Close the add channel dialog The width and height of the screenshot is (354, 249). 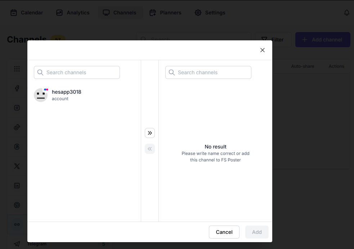(x=263, y=50)
